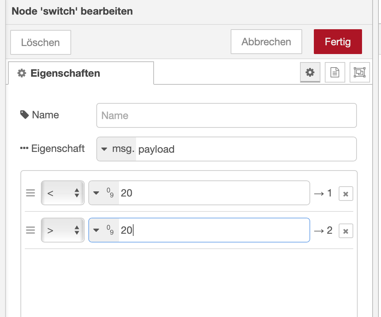The height and width of the screenshot is (317, 381).
Task: Open the less-than operator dropdown
Action: (63, 193)
